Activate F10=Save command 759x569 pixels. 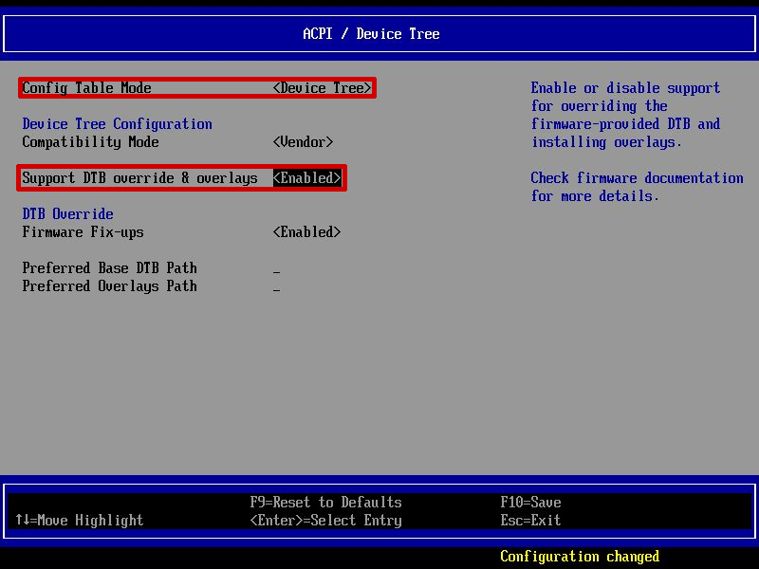pos(531,502)
